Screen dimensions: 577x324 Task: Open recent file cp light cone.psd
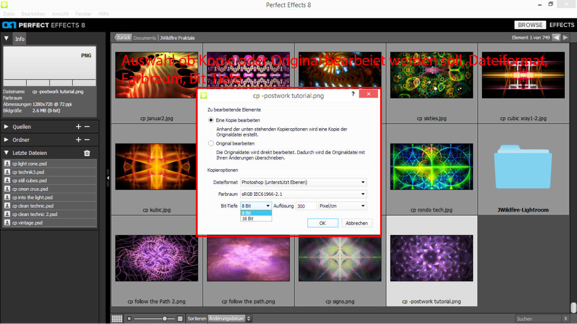coord(50,164)
